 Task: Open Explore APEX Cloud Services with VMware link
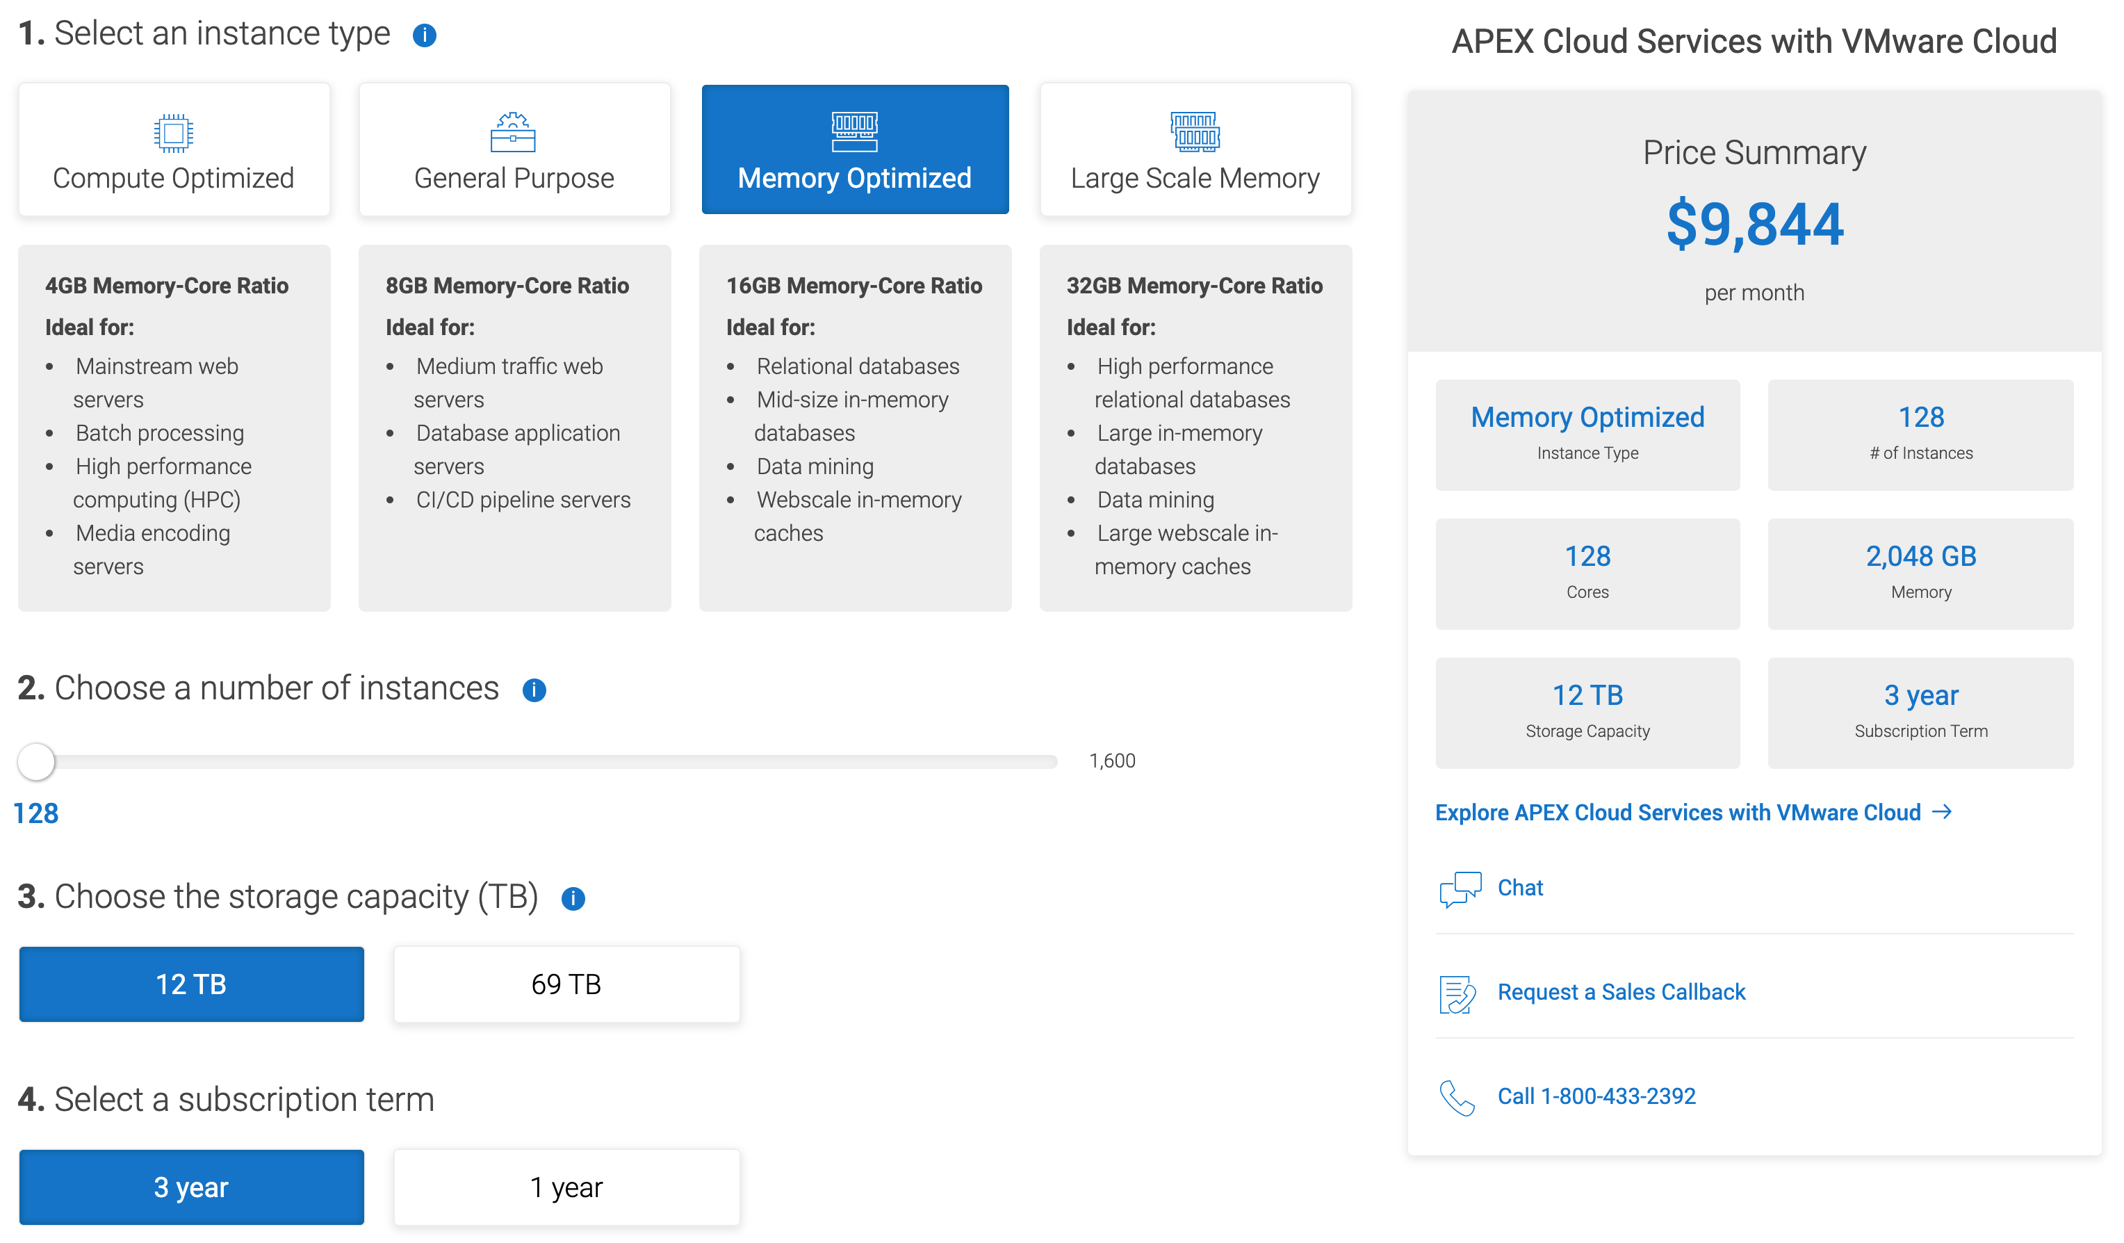click(1677, 812)
